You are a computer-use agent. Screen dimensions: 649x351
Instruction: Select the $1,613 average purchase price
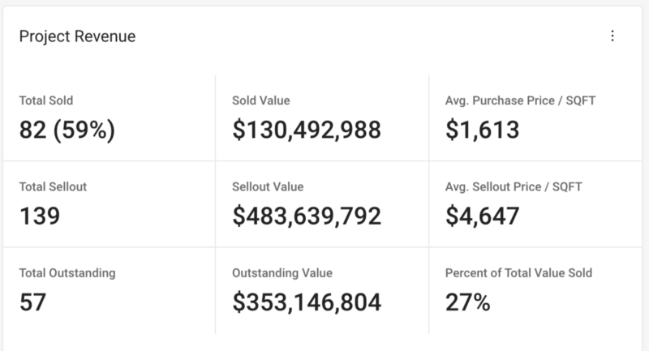tap(483, 129)
